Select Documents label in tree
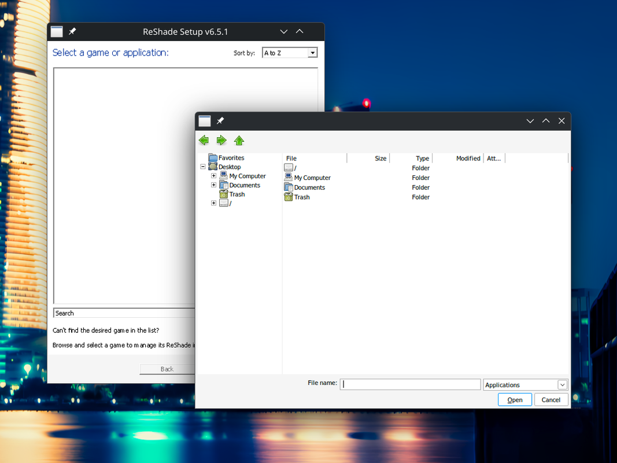 (245, 185)
